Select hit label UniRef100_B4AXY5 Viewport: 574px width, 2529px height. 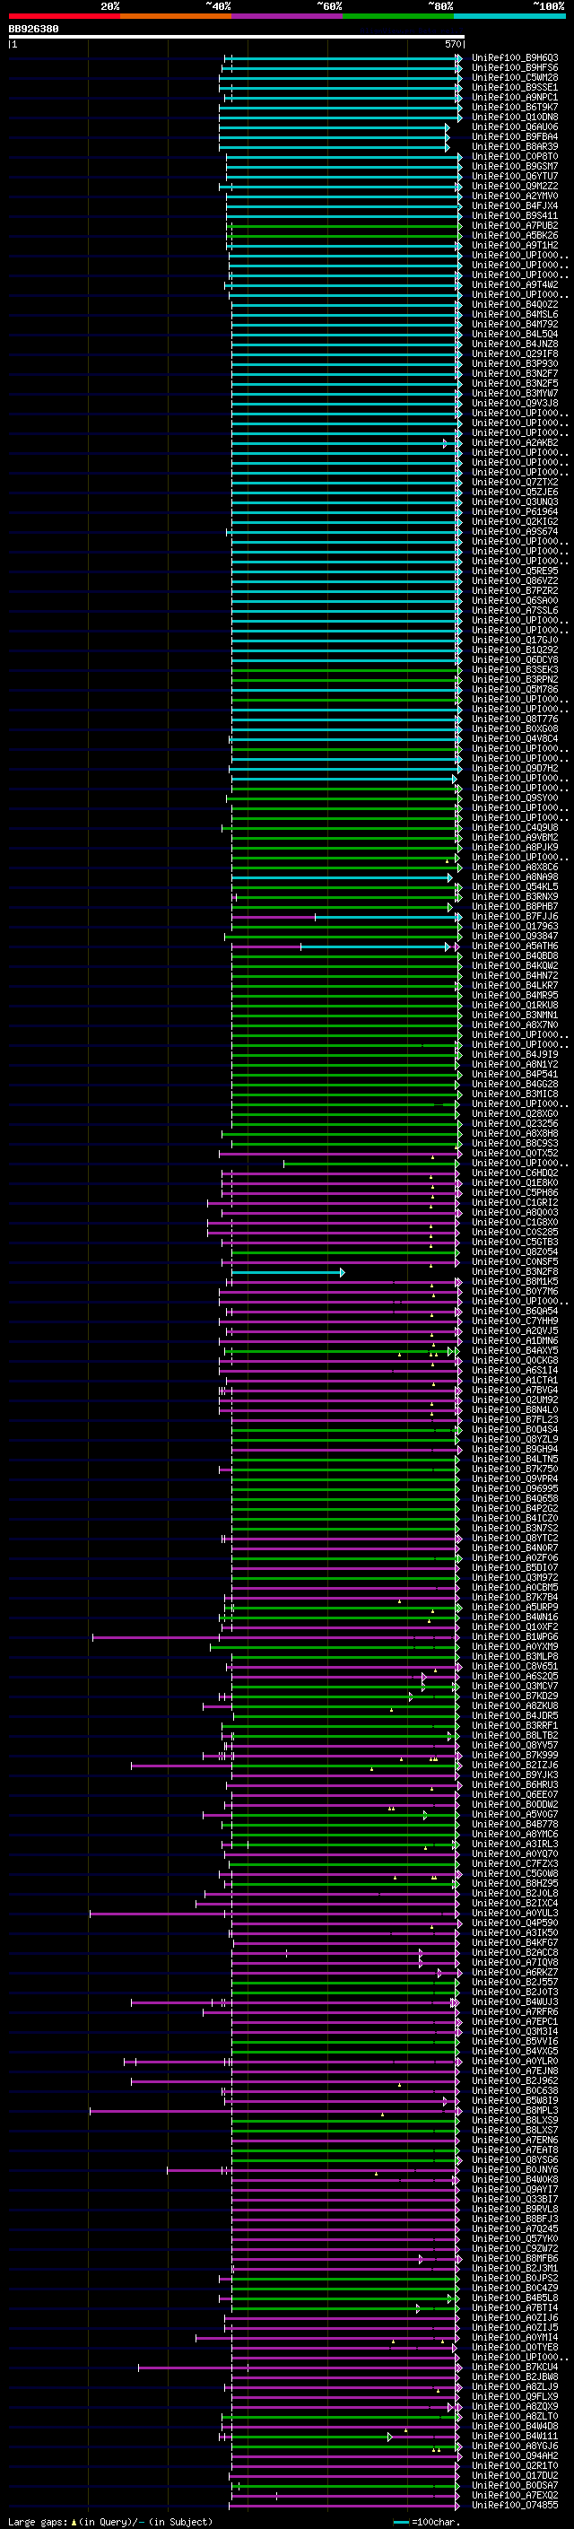[x=515, y=1351]
